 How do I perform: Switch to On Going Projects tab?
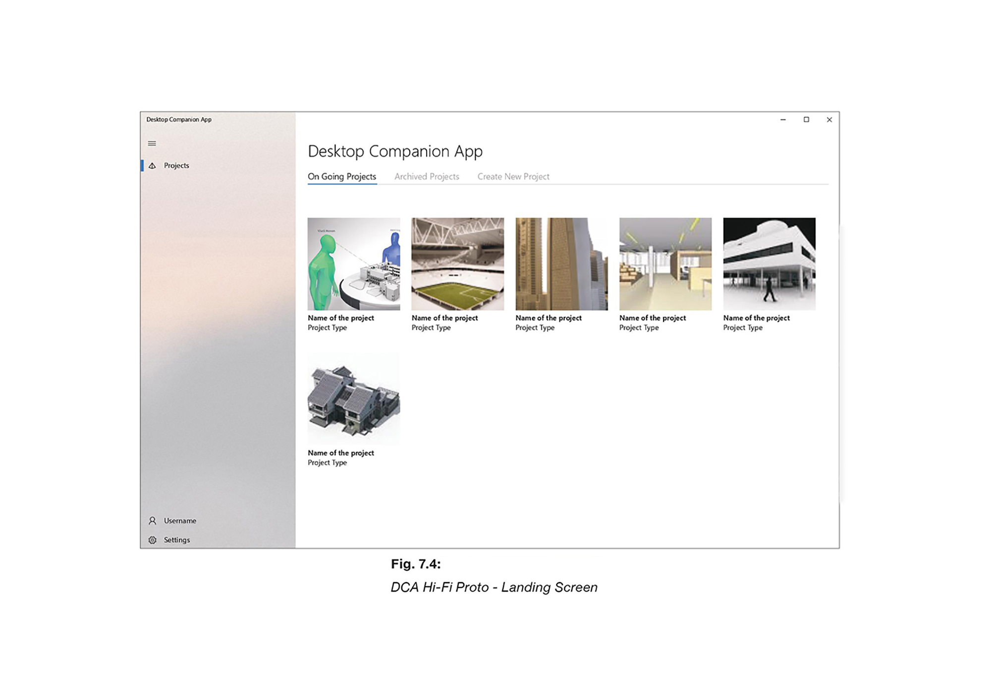point(342,176)
